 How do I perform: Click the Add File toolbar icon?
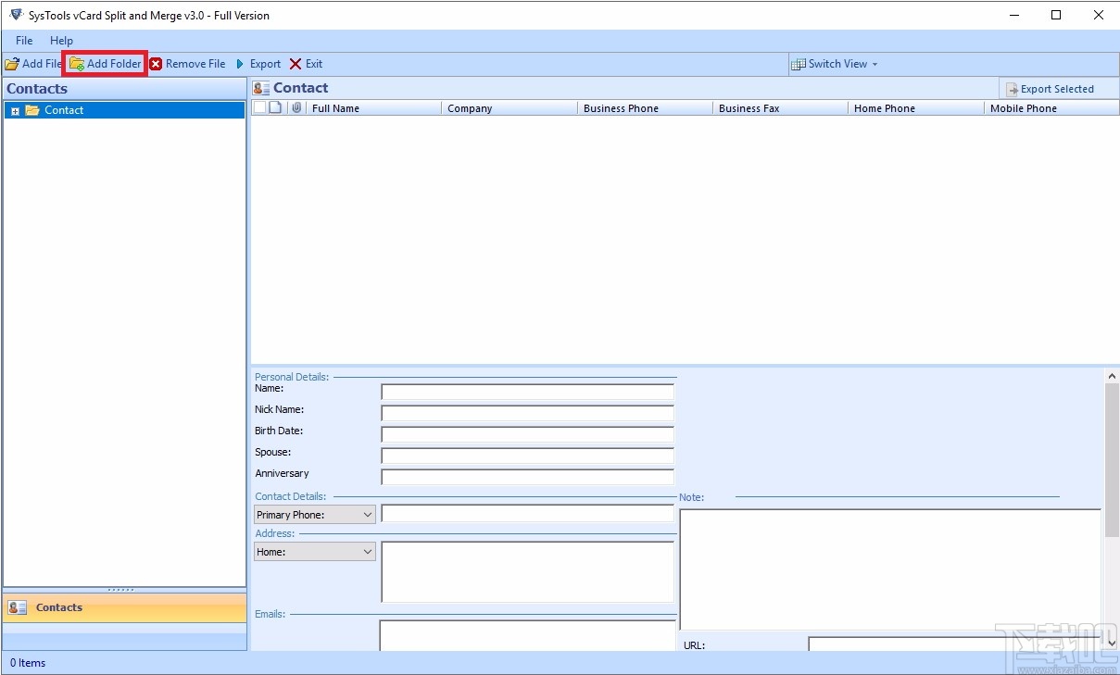10,64
